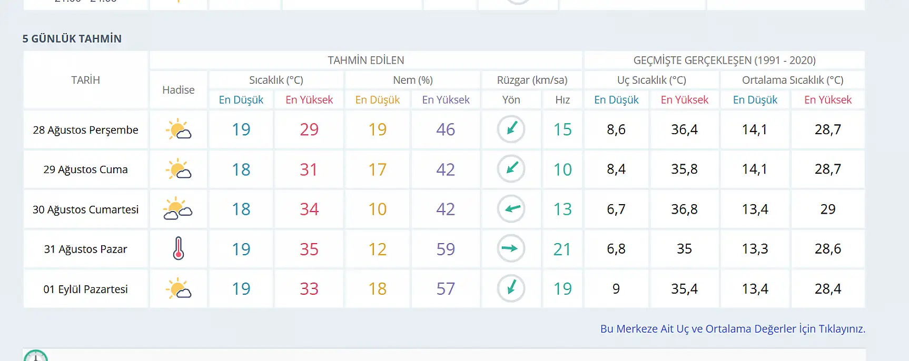Open the Uç ve Ortalama Değerler link
The width and height of the screenshot is (909, 361).
pos(733,329)
